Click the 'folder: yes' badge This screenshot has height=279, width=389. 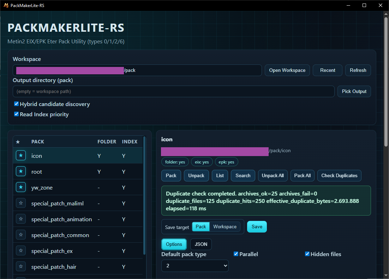point(175,162)
